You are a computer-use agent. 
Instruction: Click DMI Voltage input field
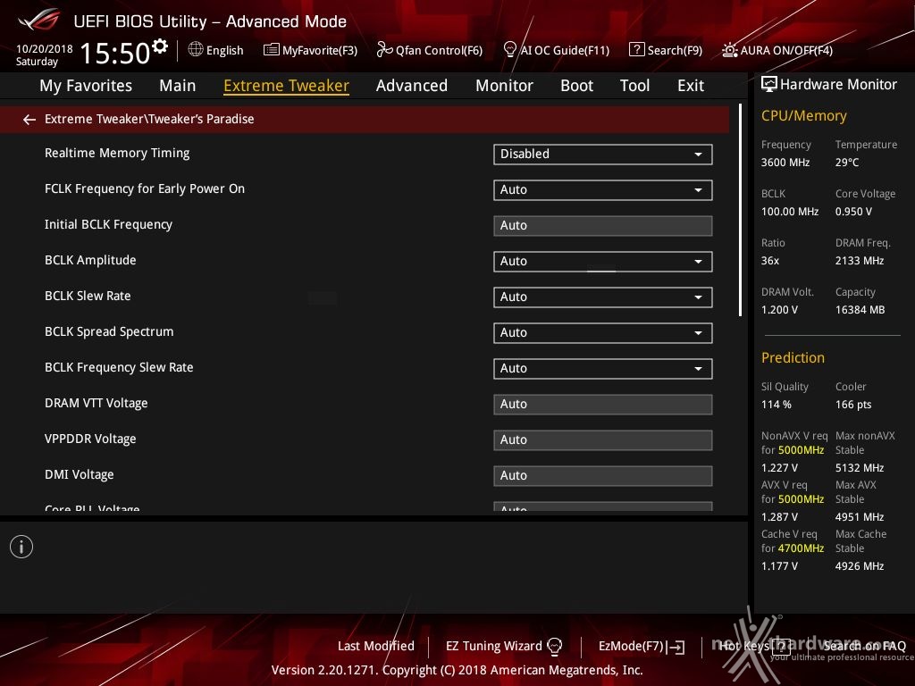coord(603,475)
